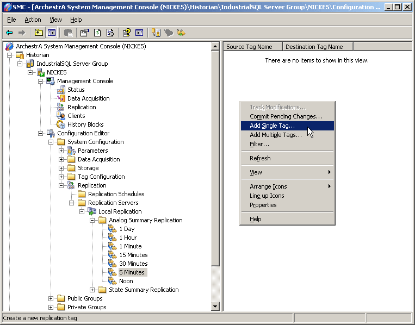Click the tree pane vertical scrollbar thumb

click(x=215, y=158)
